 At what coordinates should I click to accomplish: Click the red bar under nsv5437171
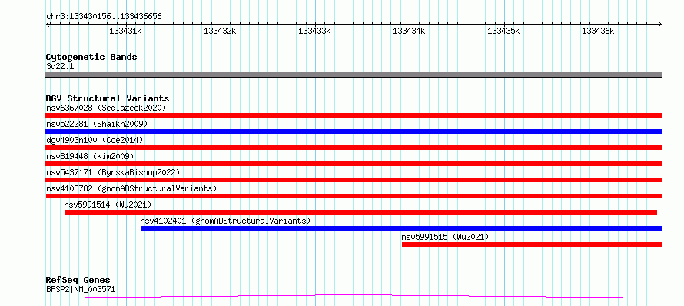pyautogui.click(x=354, y=180)
